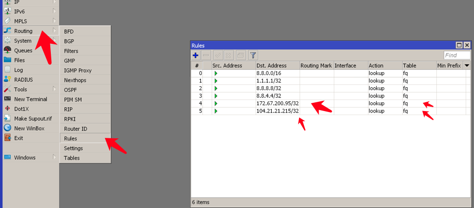This screenshot has width=474, height=208.
Task: Click the New WinBox icon
Action: pos(8,128)
